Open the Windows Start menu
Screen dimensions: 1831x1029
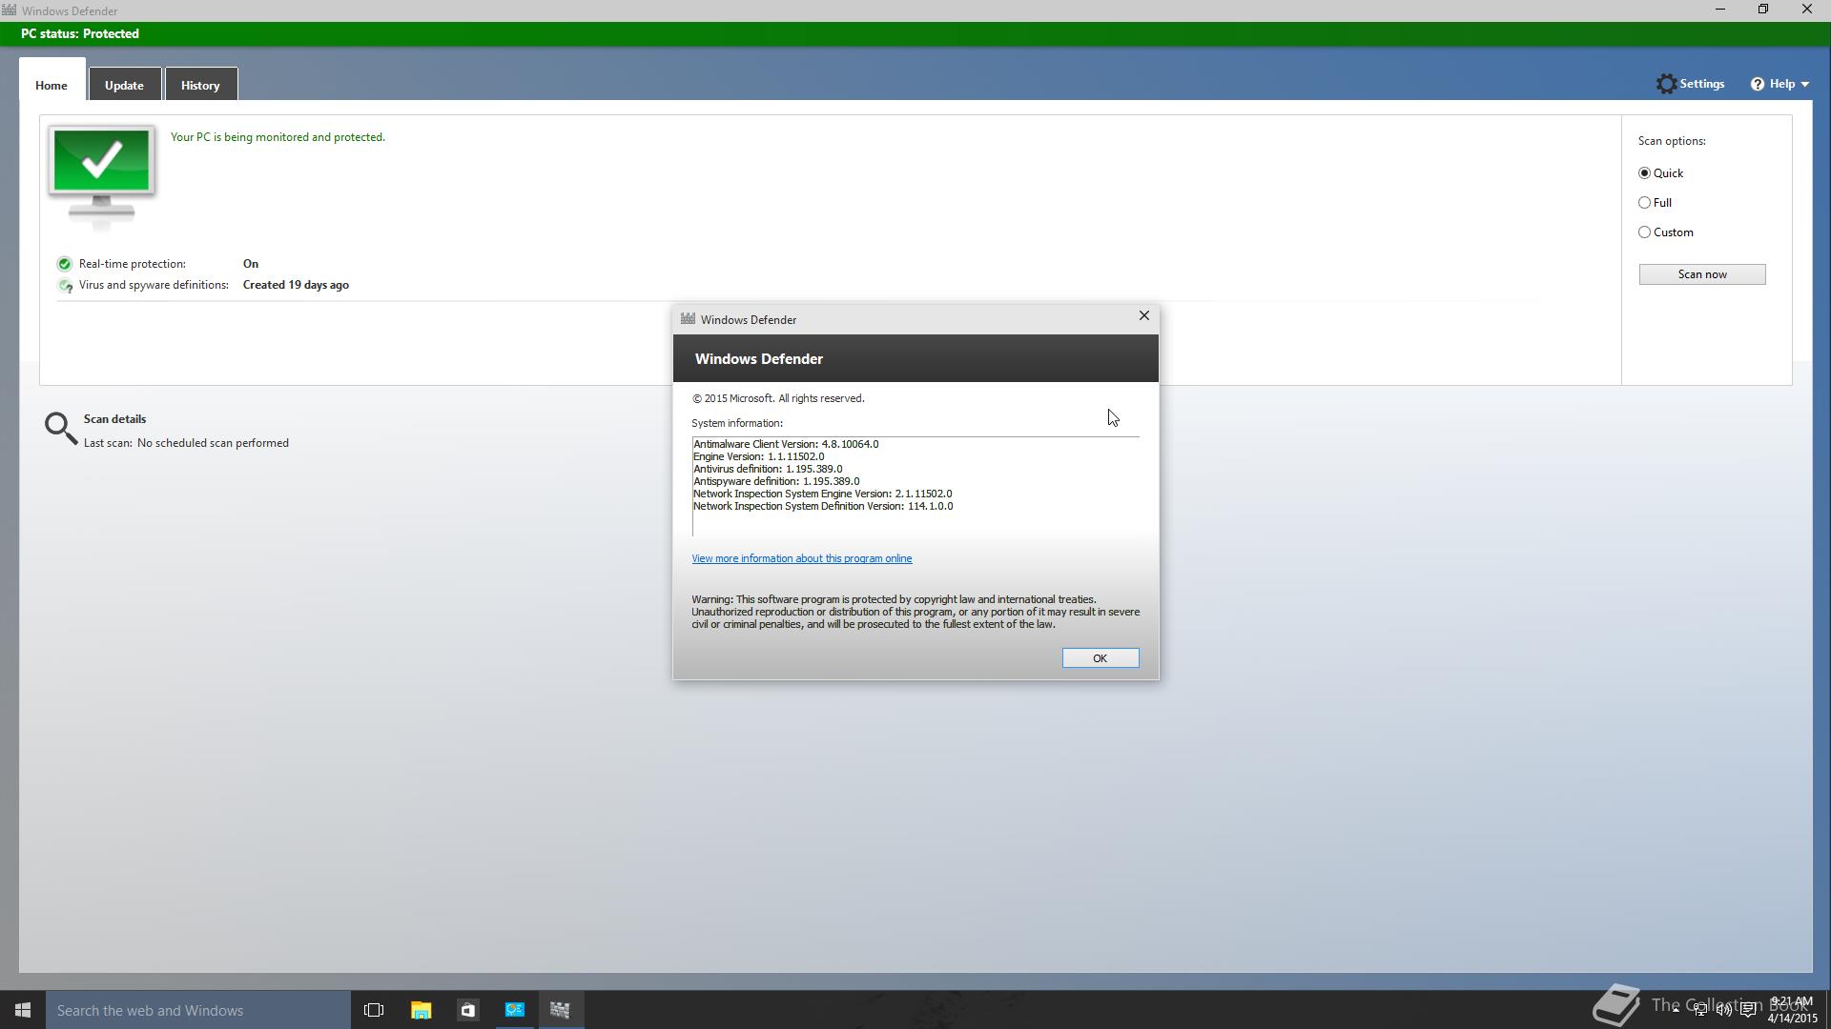point(23,1010)
